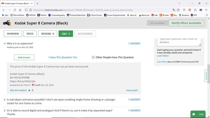210x118 pixels.
Task: Click the question text input box
Action: (179, 41)
